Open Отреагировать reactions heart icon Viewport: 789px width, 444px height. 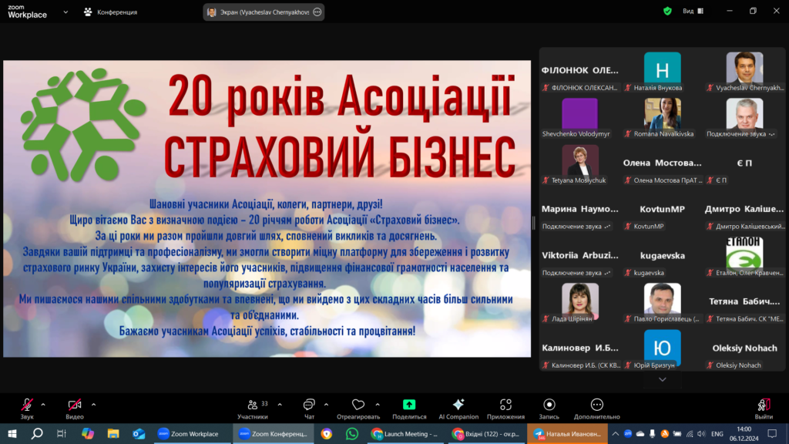click(358, 405)
